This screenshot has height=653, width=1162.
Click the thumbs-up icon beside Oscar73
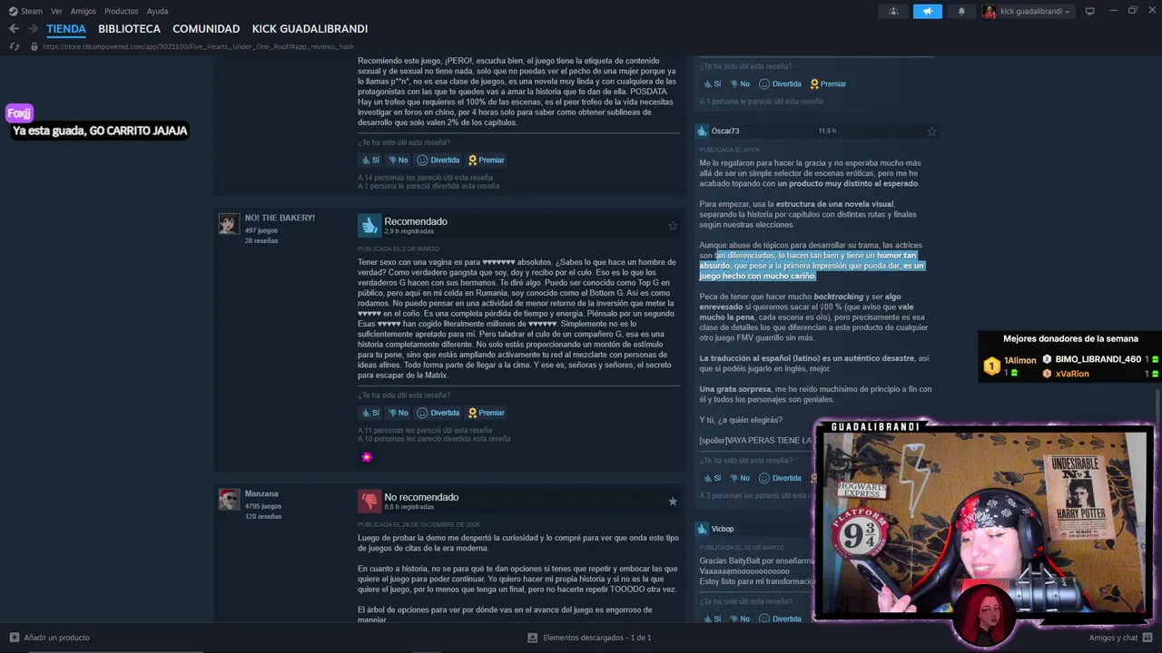point(702,132)
